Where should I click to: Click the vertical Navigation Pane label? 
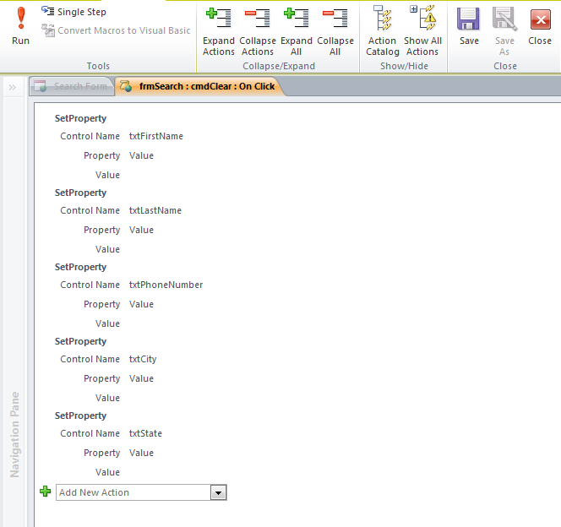click(x=14, y=434)
